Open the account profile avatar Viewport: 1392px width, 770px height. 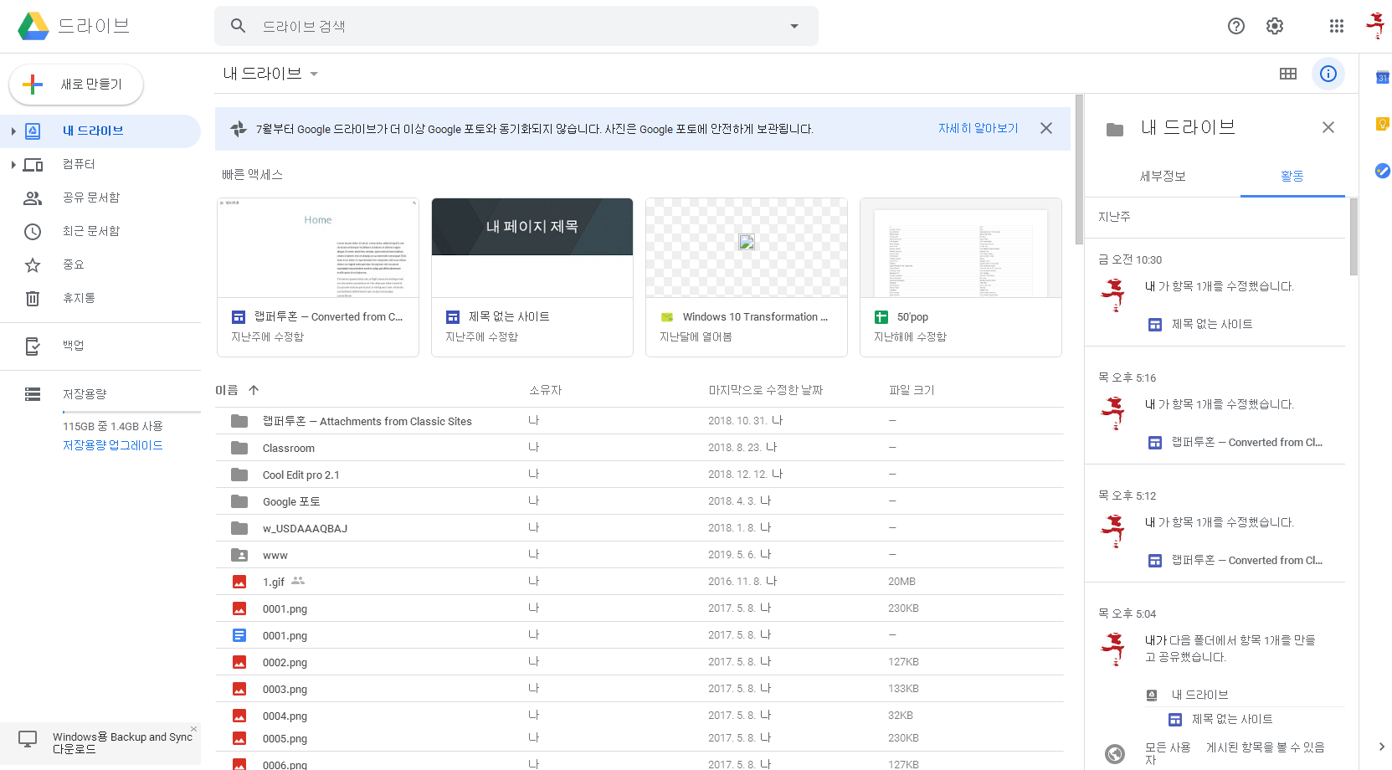[x=1375, y=26]
